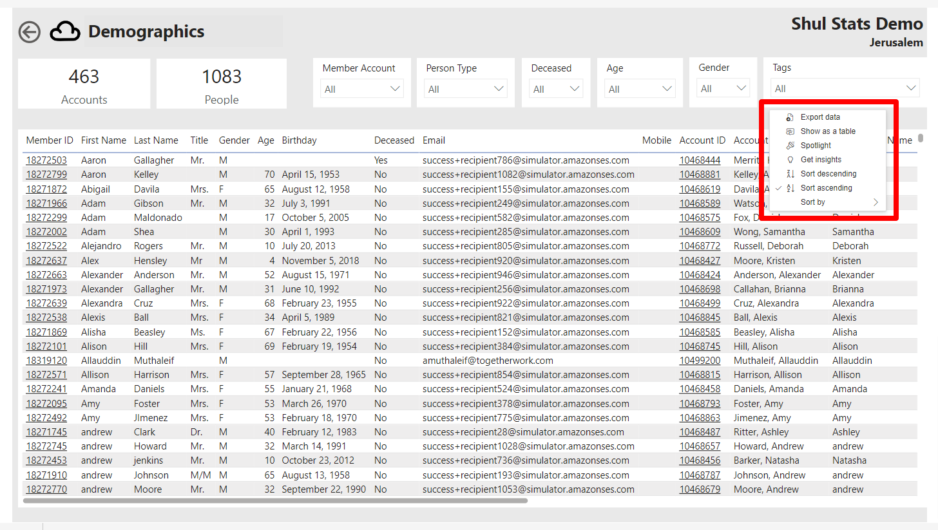The height and width of the screenshot is (530, 938).
Task: Click the Get insights lightbulb icon
Action: pos(789,159)
